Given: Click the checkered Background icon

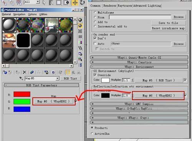Looking at the screenshot, I should 80,31.
